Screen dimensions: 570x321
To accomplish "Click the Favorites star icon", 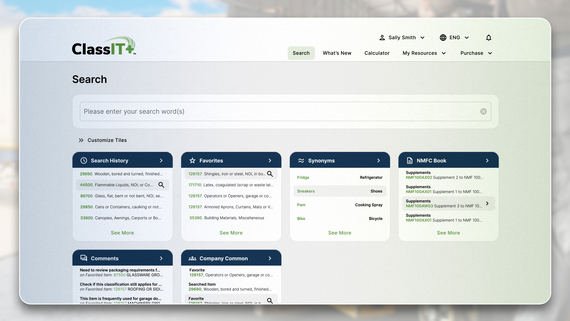I will click(192, 160).
